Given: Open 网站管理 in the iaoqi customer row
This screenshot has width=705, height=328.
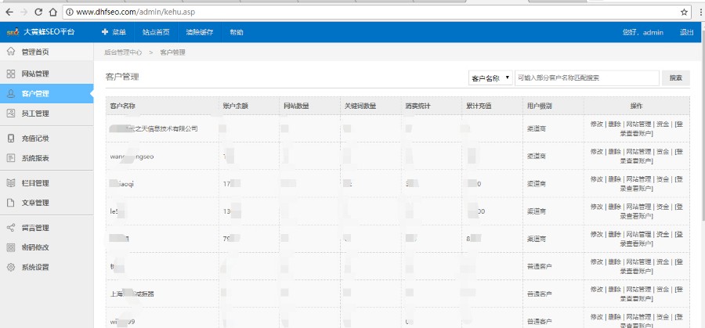Looking at the screenshot, I should click(x=638, y=179).
